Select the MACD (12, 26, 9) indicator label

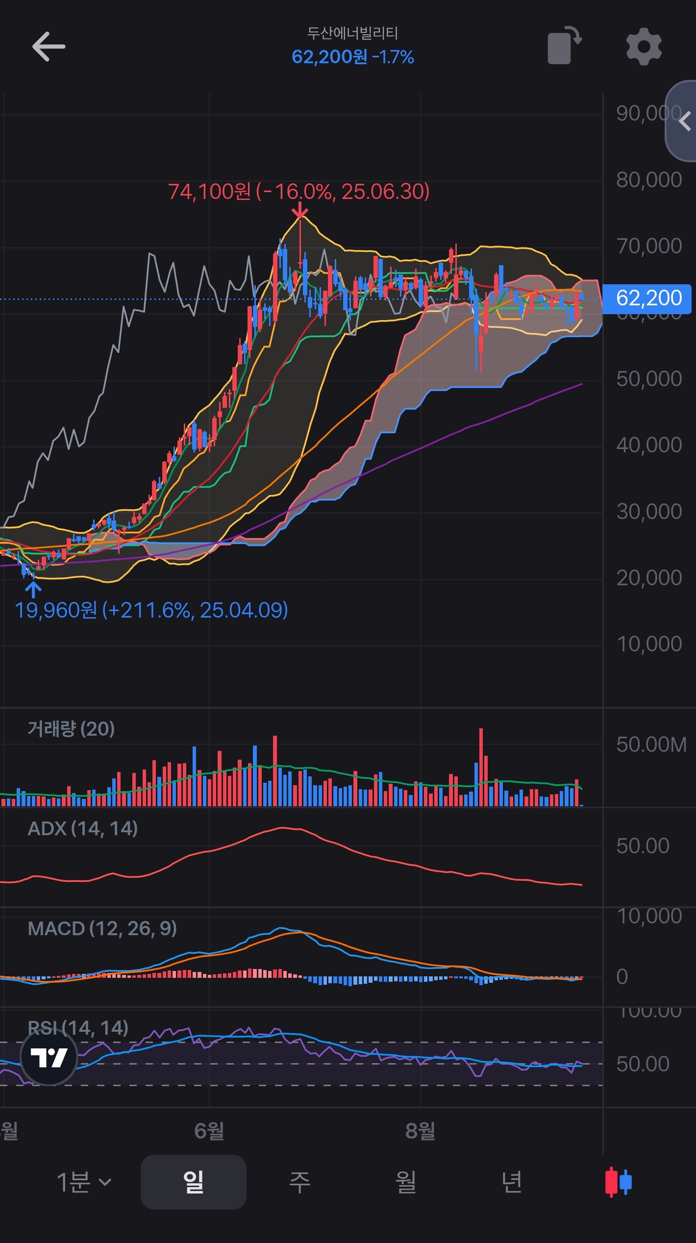(102, 928)
